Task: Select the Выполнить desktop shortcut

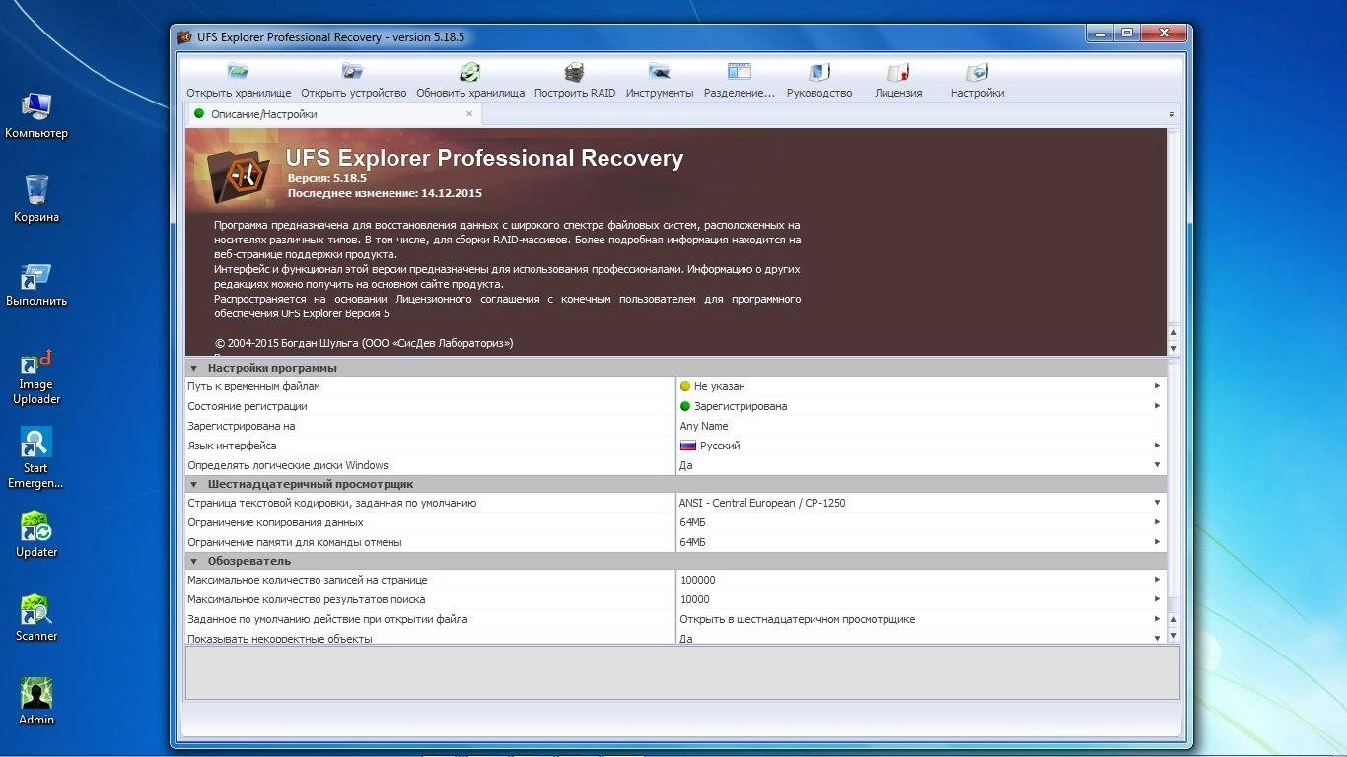Action: [36, 275]
